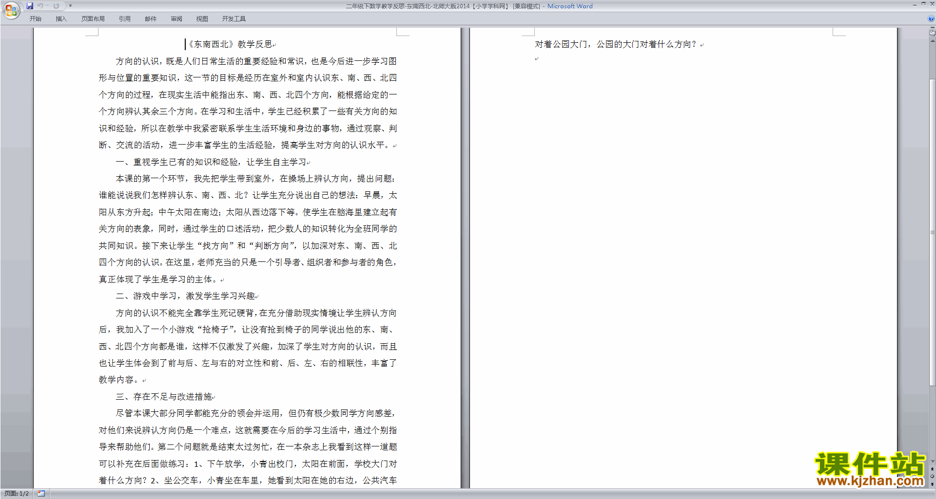The width and height of the screenshot is (936, 499).
Task: Click the scrollbar down arrow
Action: (932, 461)
